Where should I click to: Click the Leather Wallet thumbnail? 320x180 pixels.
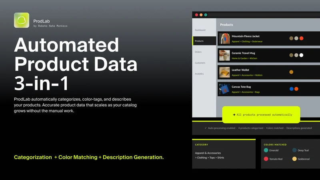point(224,72)
